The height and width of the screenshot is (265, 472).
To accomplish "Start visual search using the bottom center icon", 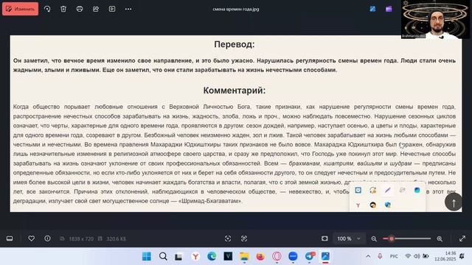I will 228,239.
